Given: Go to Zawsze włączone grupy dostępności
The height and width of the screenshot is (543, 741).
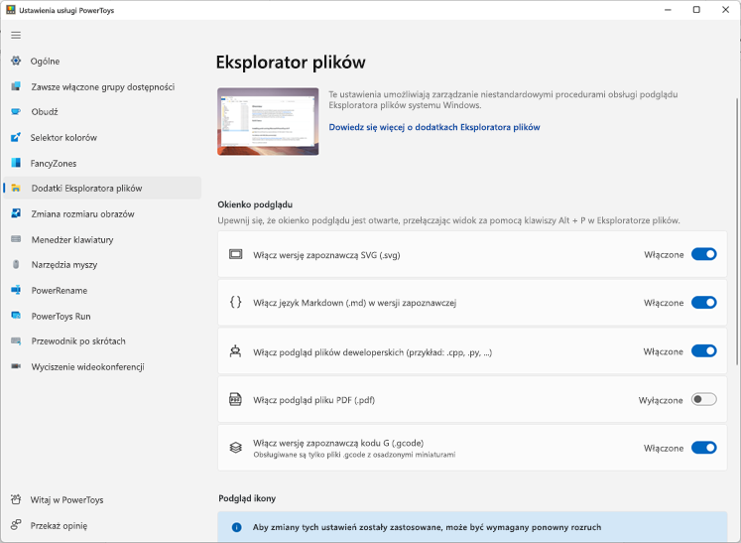Looking at the screenshot, I should 102,86.
